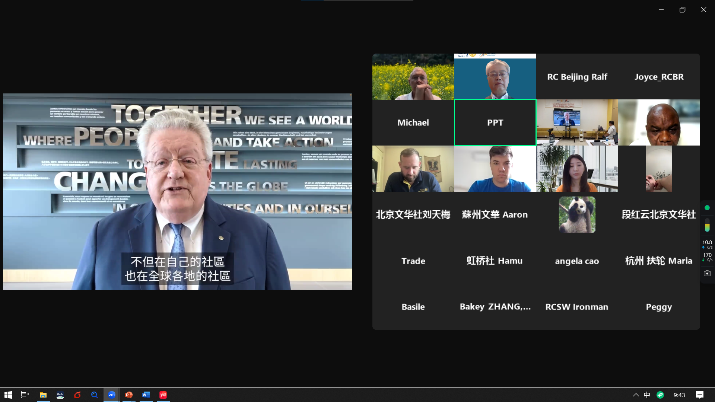Click the Windows Start button

point(8,395)
